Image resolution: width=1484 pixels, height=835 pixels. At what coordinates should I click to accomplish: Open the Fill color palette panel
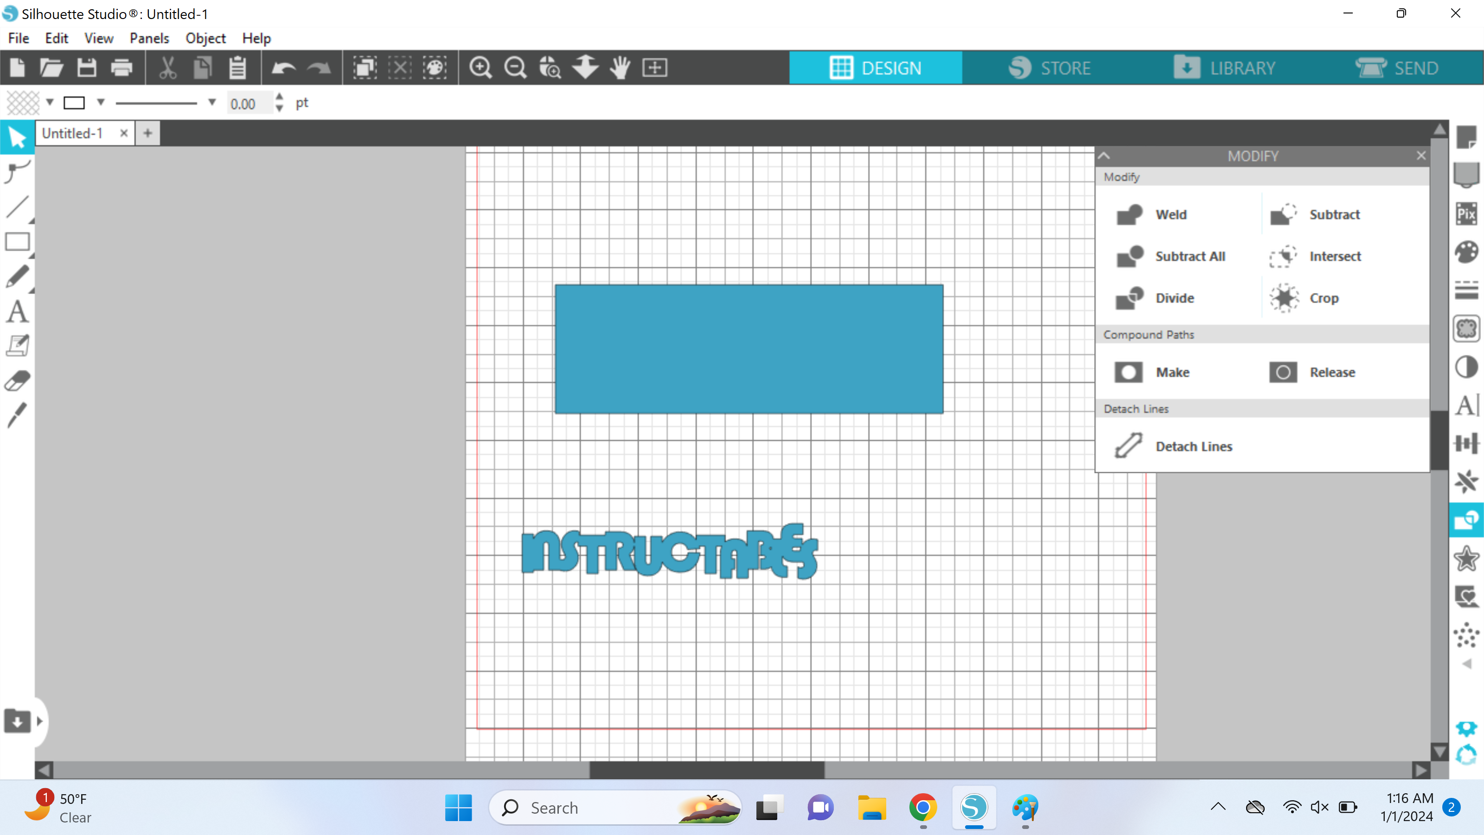(x=1467, y=252)
